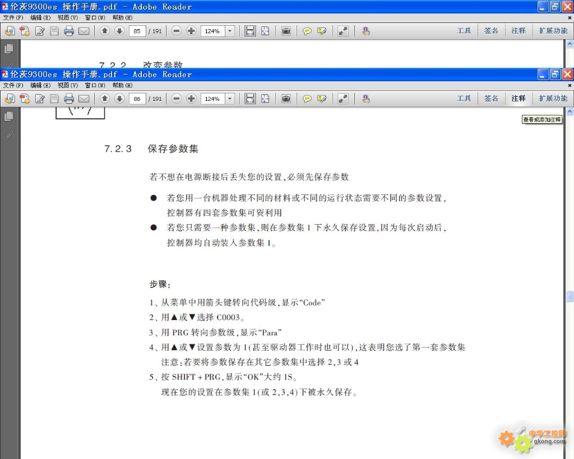Zoom in with plus button, back window
Image resolution: width=574 pixels, height=459 pixels.
(x=191, y=31)
